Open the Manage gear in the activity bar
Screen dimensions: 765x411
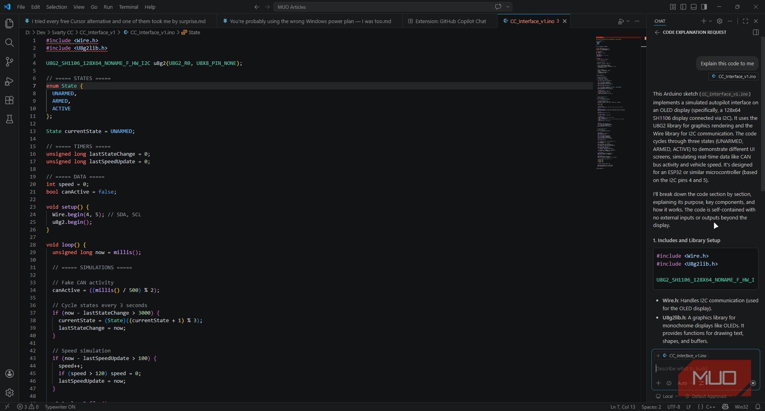pos(9,393)
